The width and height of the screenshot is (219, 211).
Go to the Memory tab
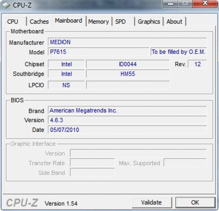[99, 21]
